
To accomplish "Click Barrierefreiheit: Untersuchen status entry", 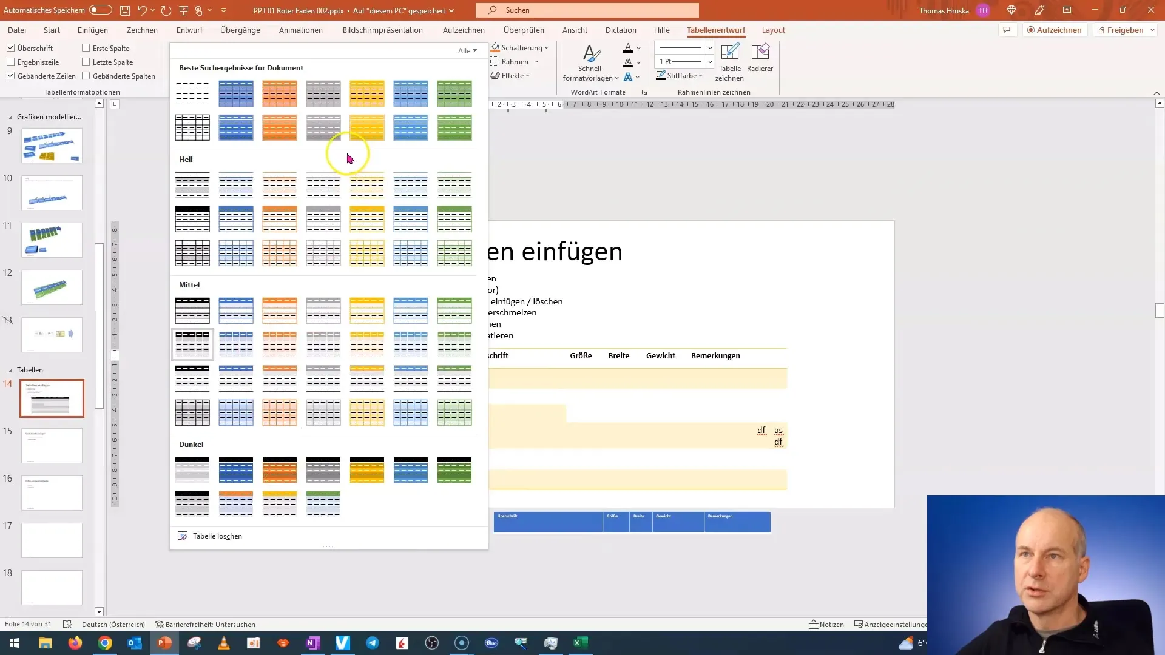I will pyautogui.click(x=205, y=625).
